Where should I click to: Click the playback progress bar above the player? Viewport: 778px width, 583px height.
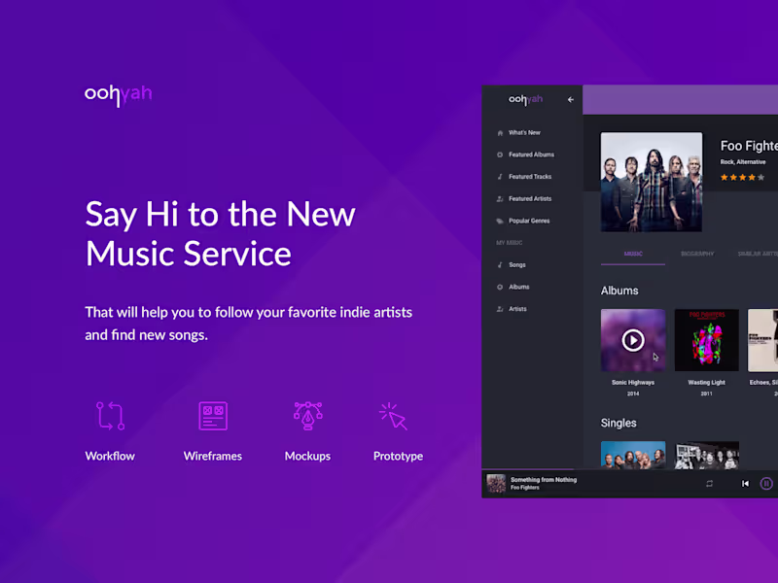629,469
